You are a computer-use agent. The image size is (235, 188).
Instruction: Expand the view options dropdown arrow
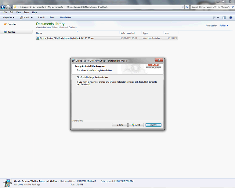coord(218,18)
